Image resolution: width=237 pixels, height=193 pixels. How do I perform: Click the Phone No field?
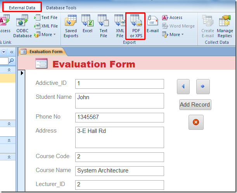119,117
